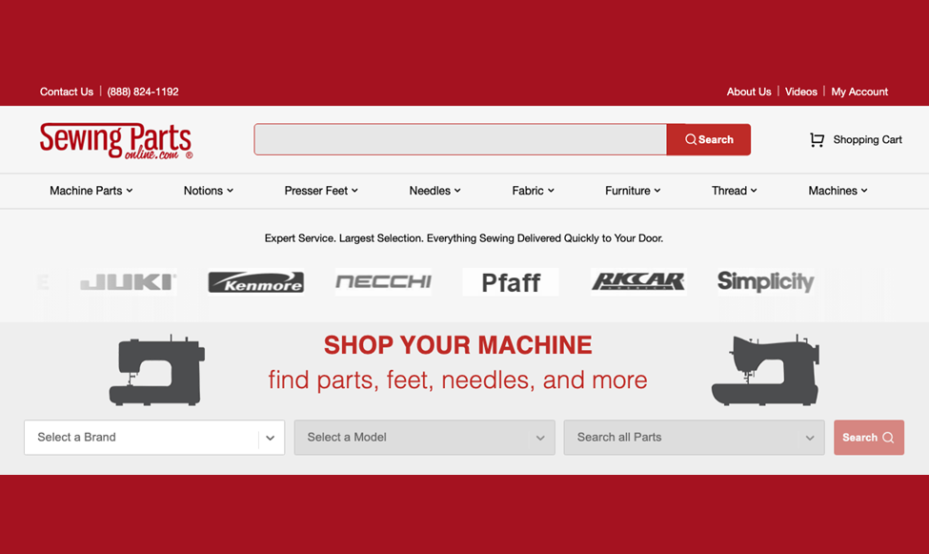This screenshot has width=929, height=554.
Task: Open the Riccar brand logo
Action: (x=637, y=282)
